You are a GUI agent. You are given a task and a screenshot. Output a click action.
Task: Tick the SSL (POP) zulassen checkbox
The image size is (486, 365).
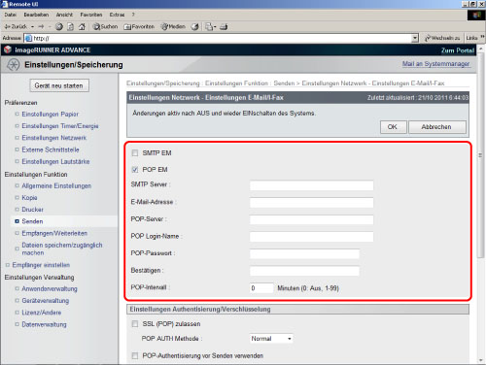point(135,324)
